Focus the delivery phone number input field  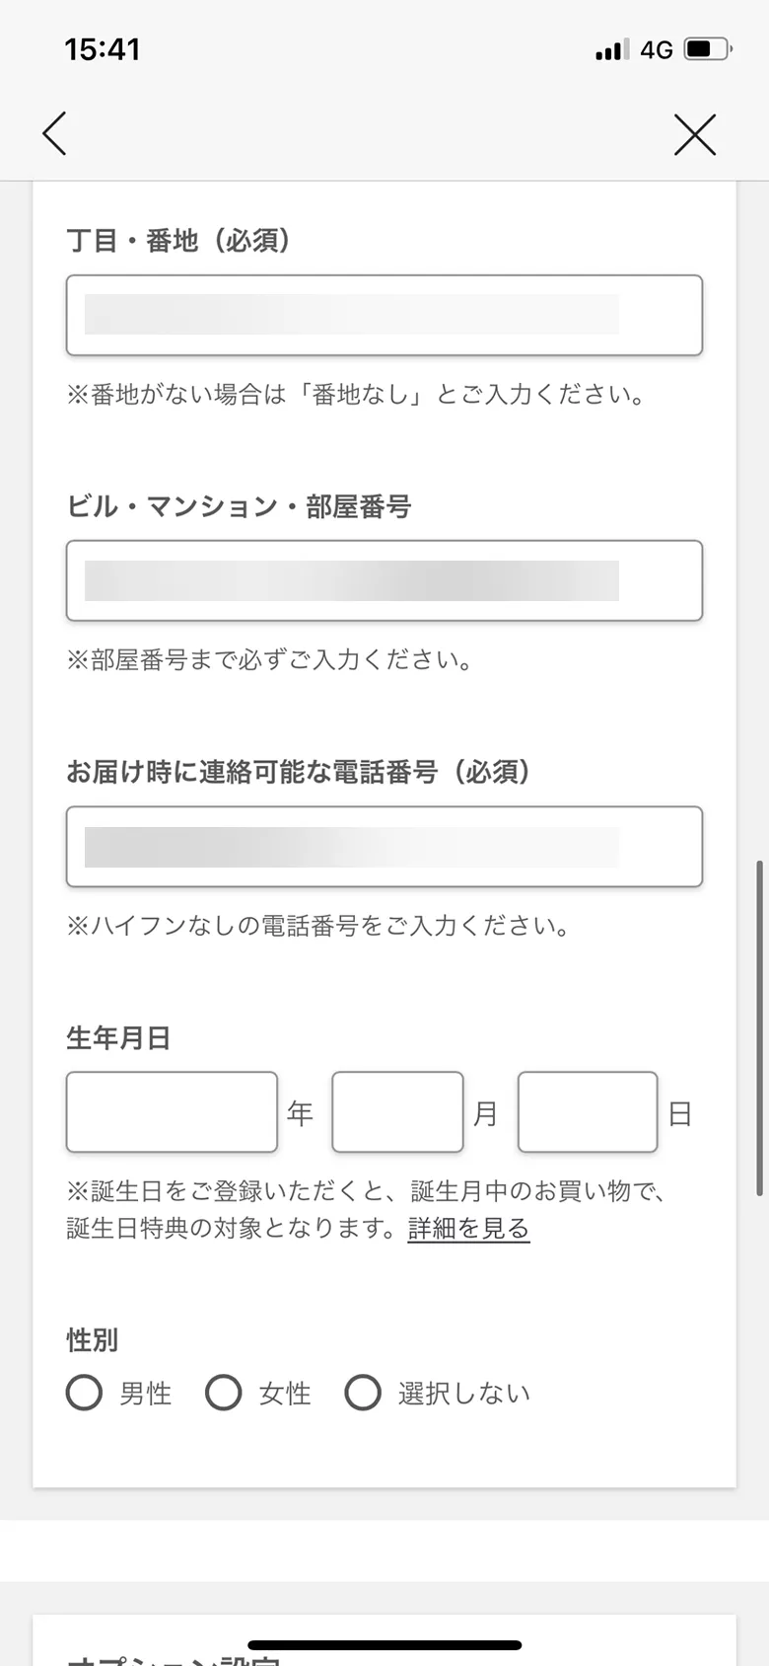pyautogui.click(x=384, y=847)
